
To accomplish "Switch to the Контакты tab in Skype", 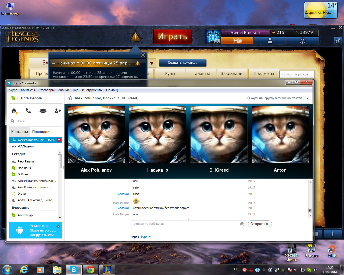I will 20,132.
